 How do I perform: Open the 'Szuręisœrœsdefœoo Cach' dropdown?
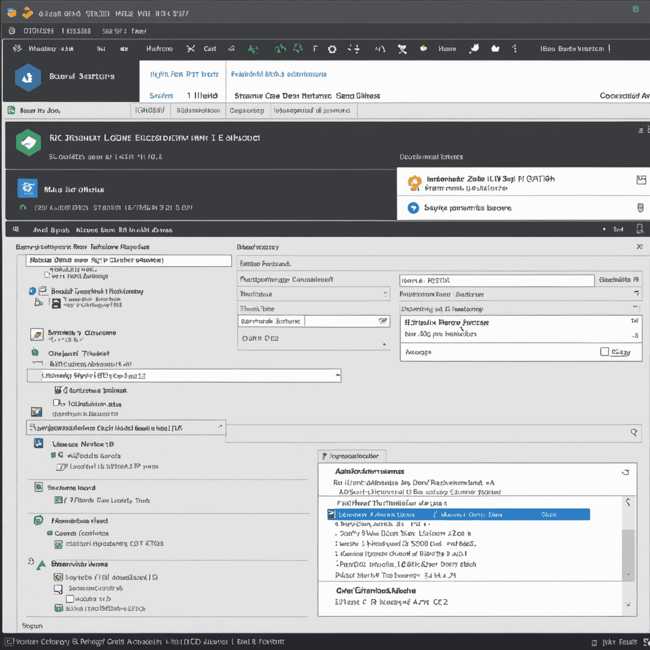[126, 428]
